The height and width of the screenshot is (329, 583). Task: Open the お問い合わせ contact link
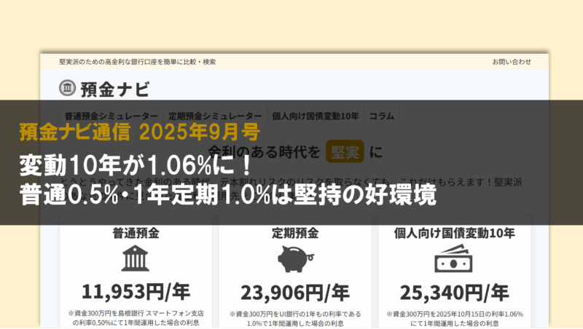pyautogui.click(x=512, y=62)
